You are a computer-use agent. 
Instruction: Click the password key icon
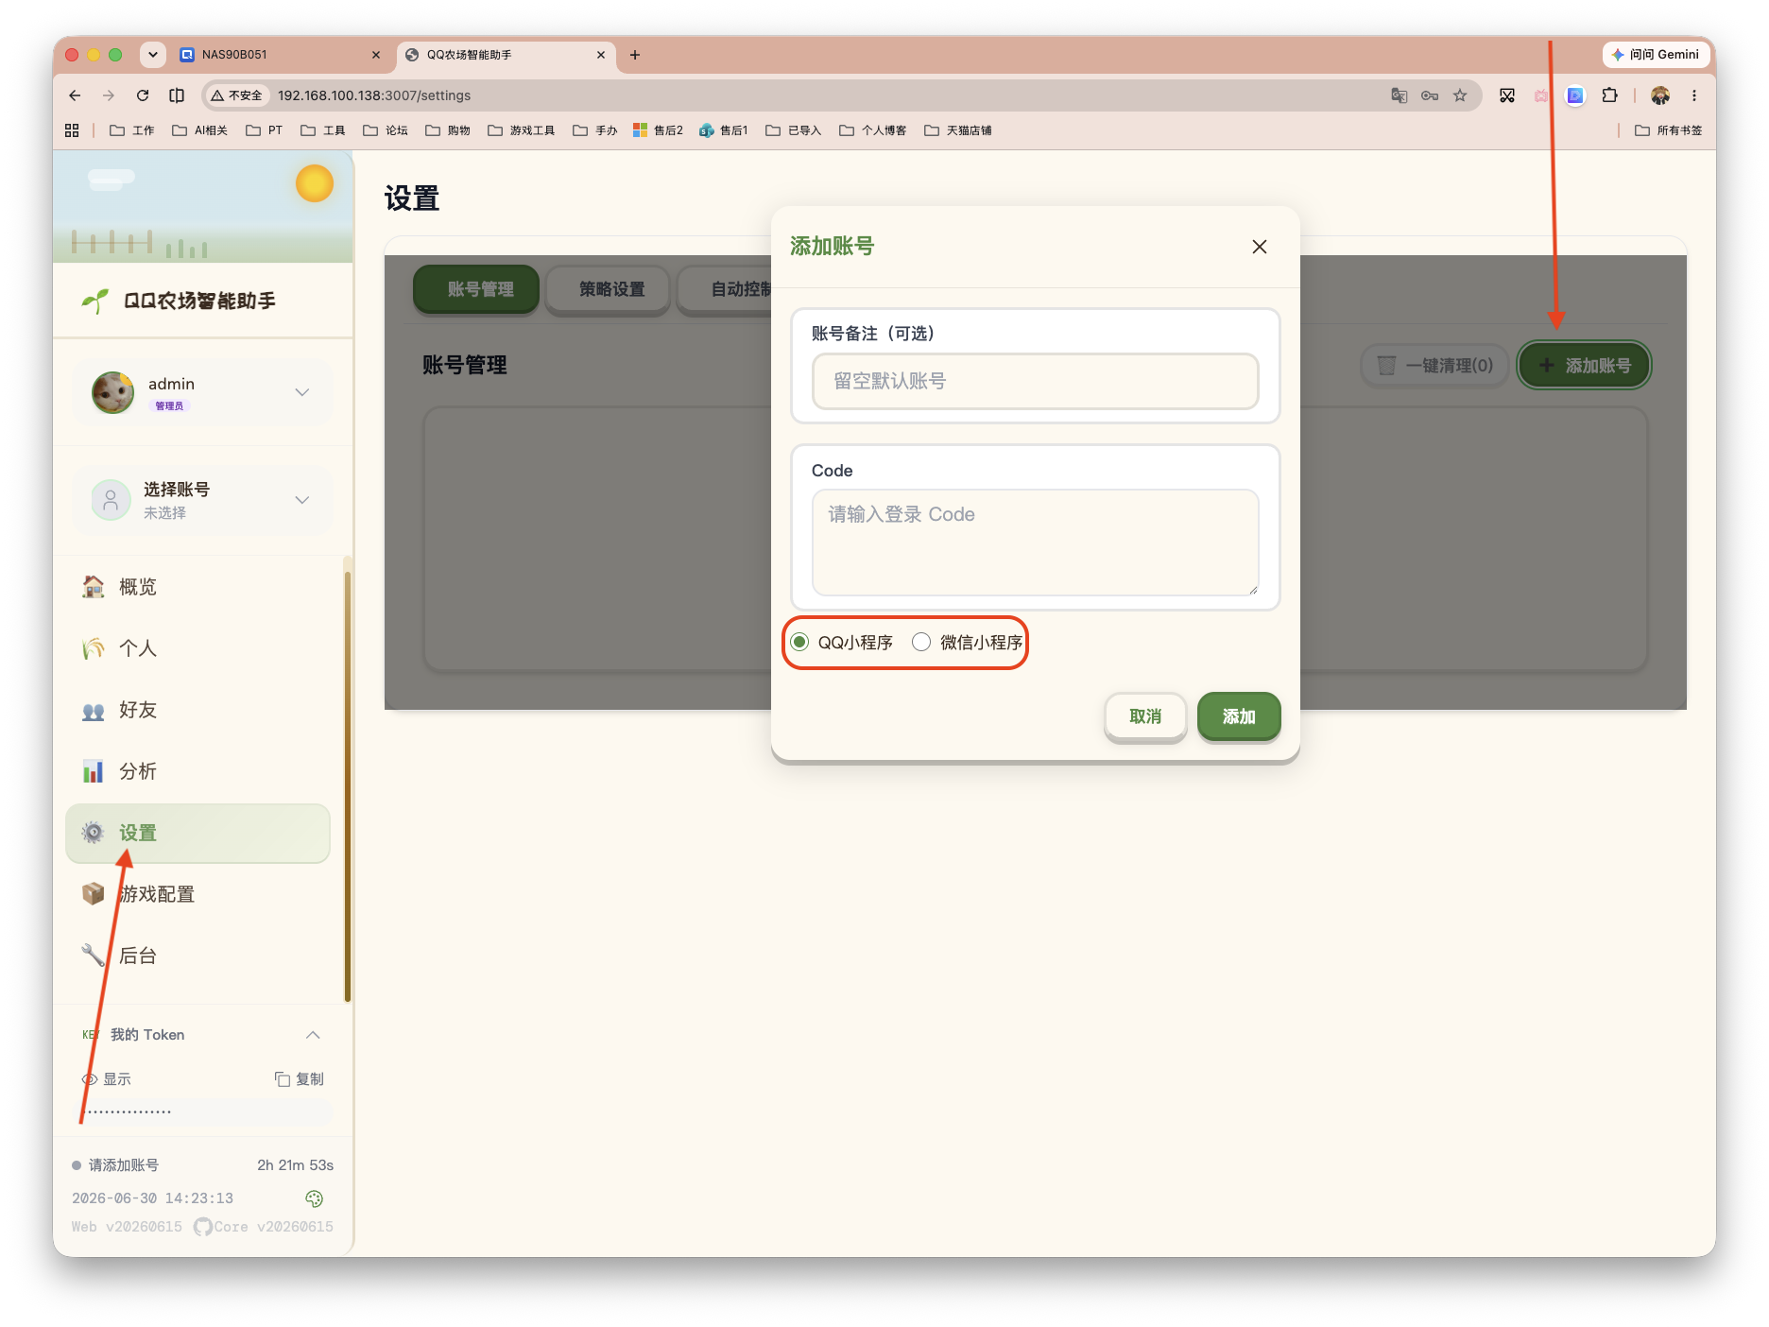coord(1430,95)
